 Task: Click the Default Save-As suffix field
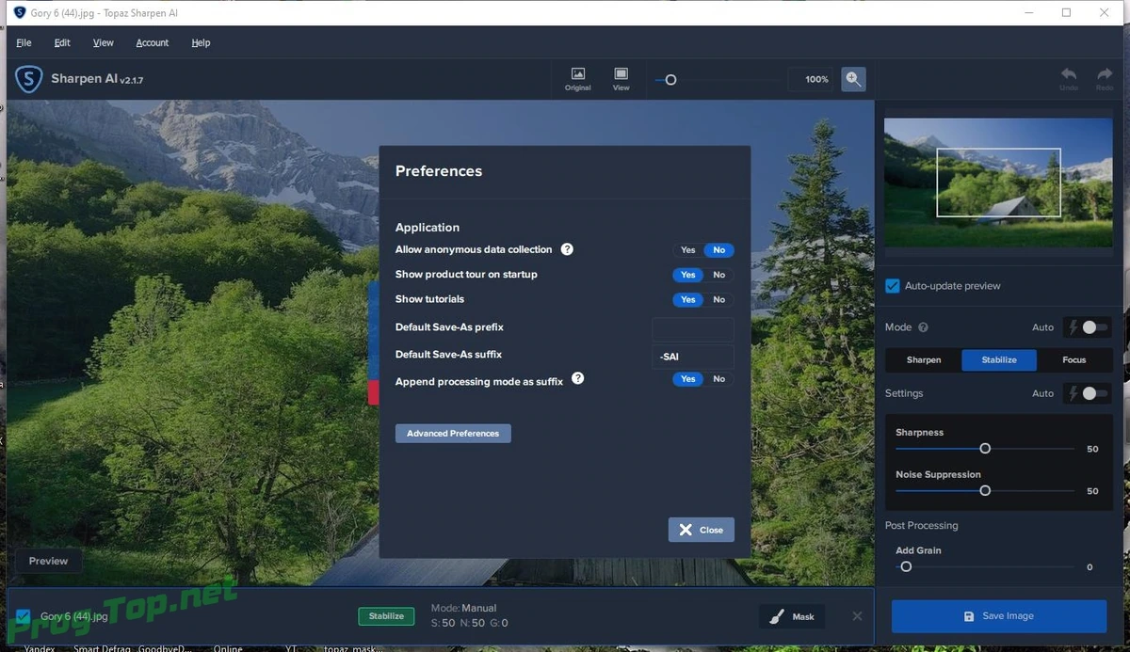692,357
